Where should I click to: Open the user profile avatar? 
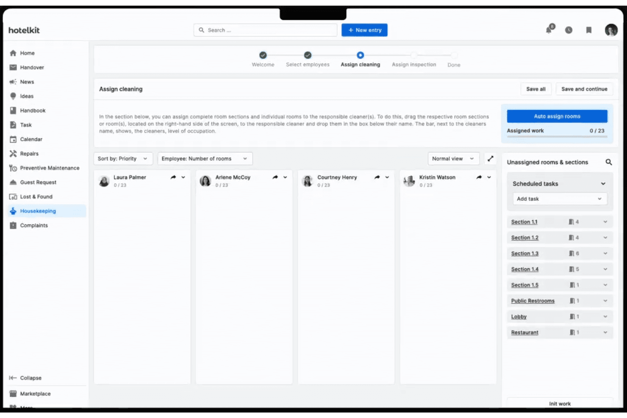click(611, 30)
